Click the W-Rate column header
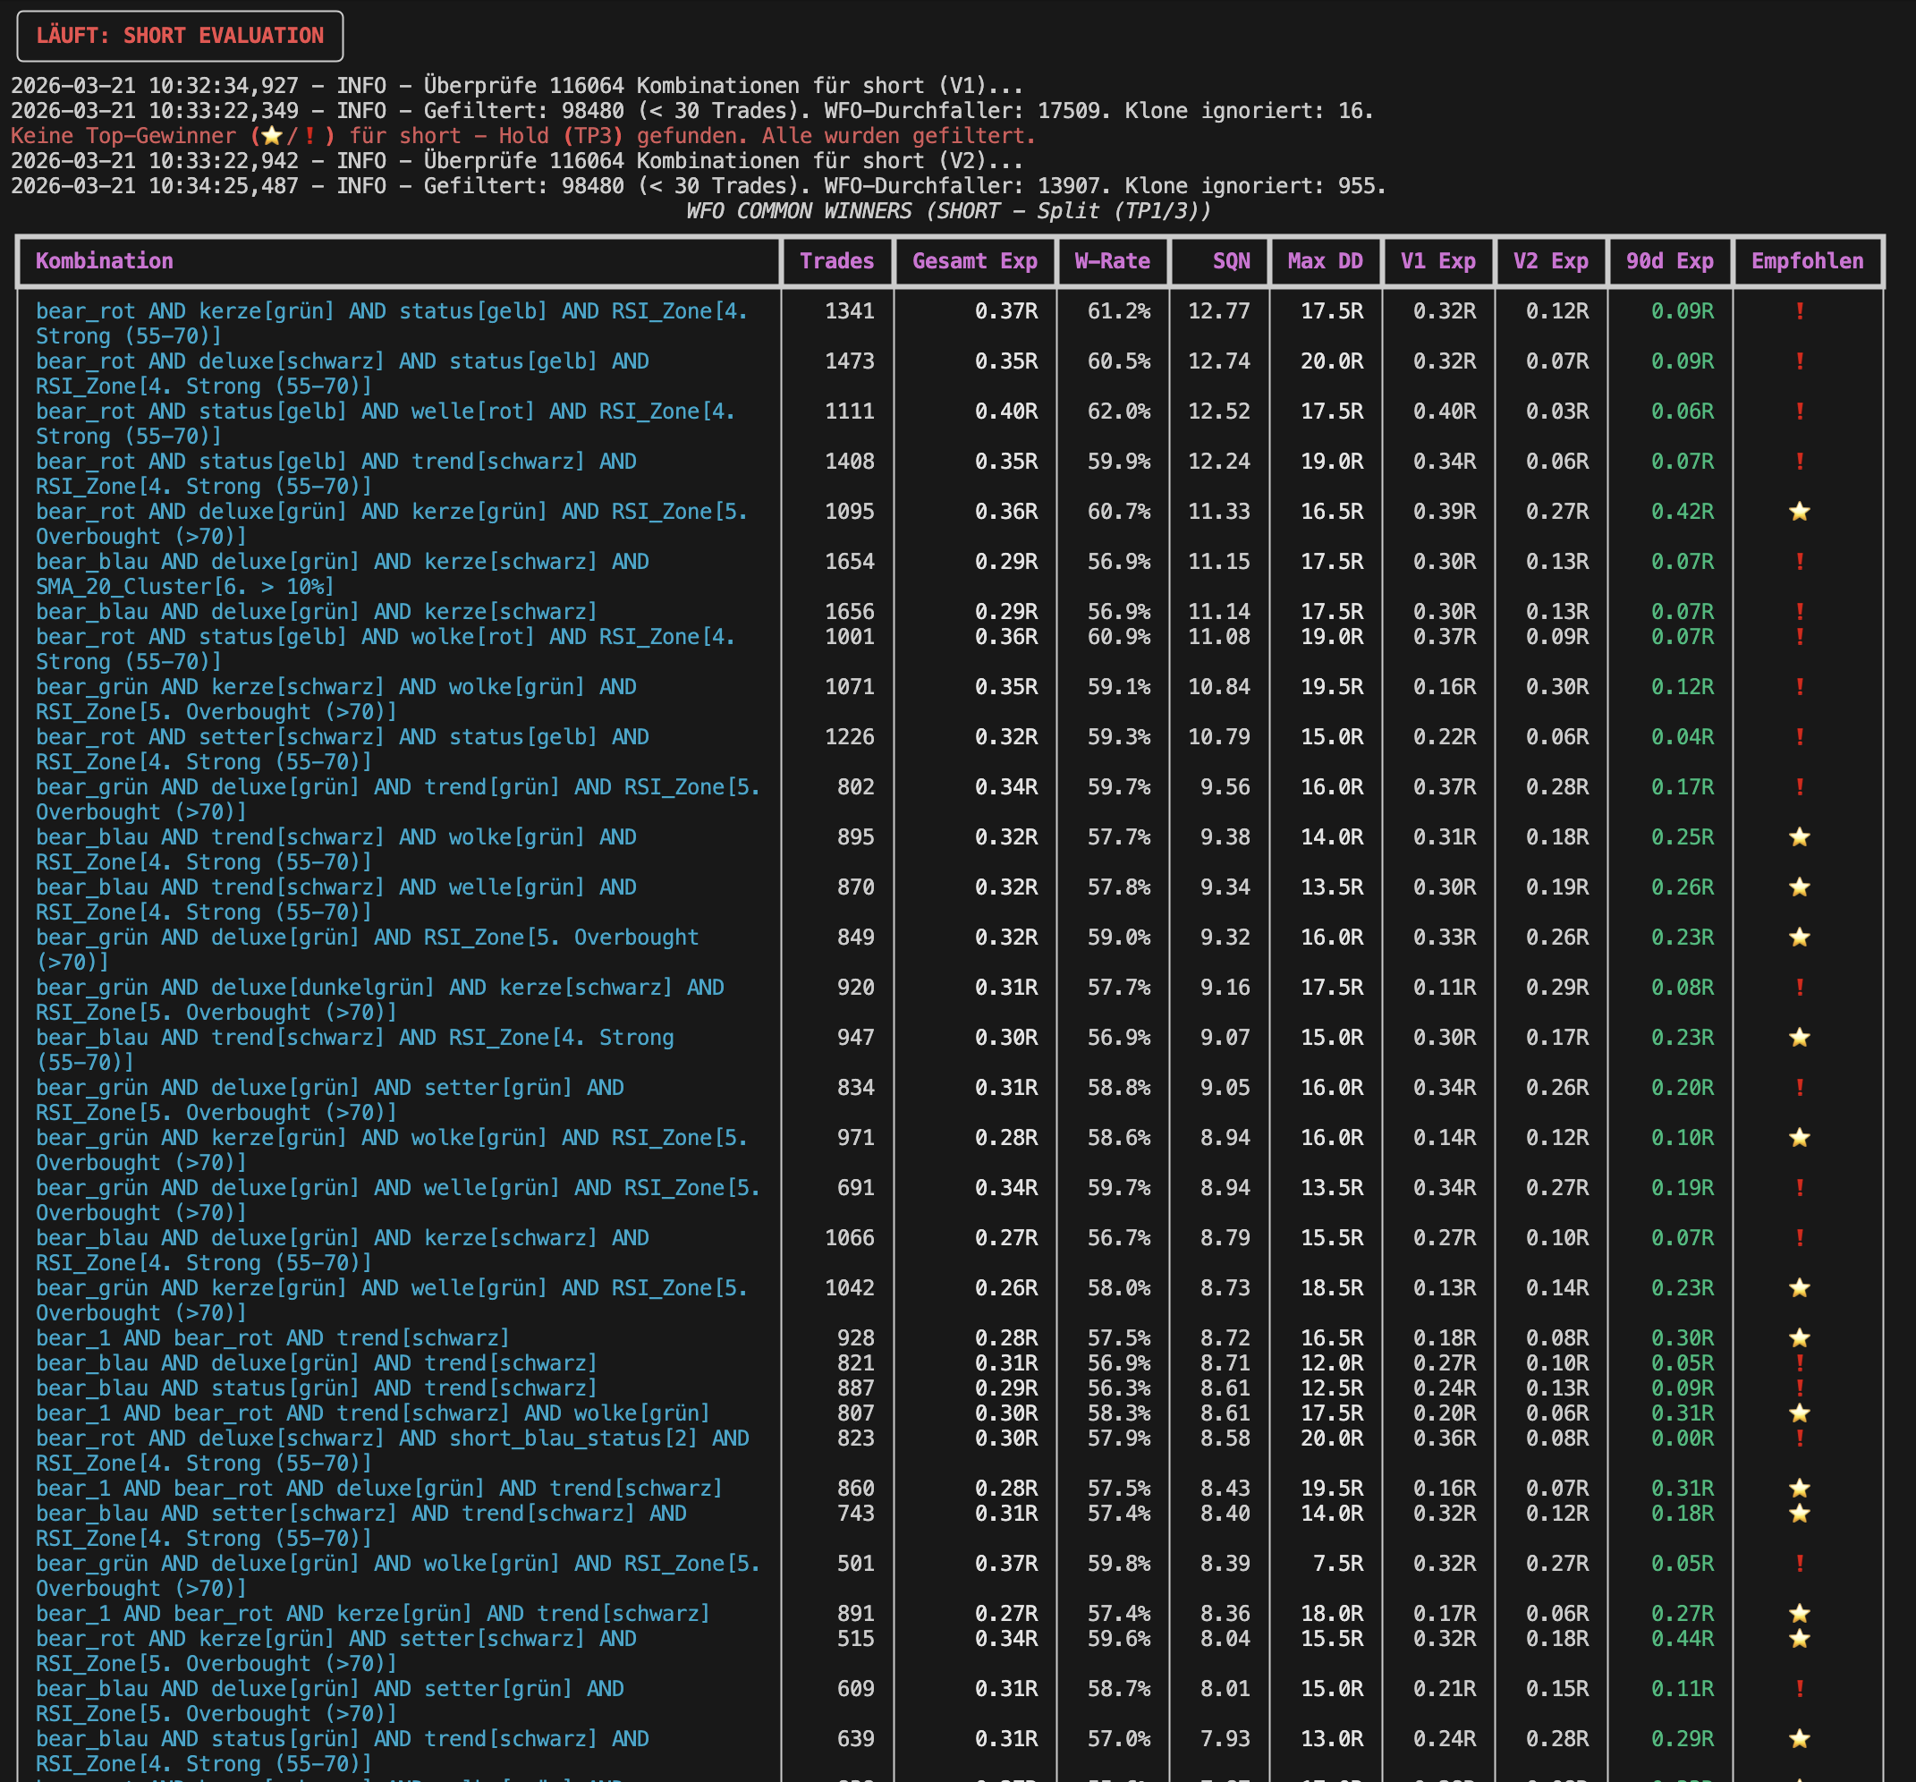This screenshot has width=1916, height=1782. 1111,261
